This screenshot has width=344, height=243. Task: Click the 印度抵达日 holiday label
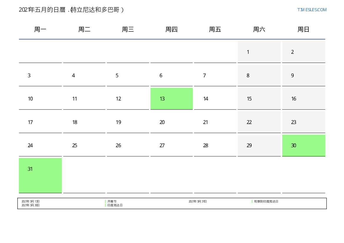tap(115, 205)
